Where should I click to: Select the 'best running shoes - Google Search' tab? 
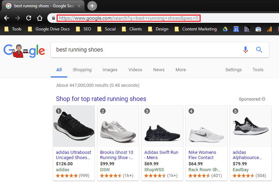(43, 6)
